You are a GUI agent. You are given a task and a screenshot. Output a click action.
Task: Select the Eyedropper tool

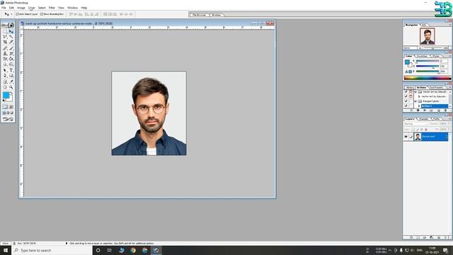click(11, 82)
